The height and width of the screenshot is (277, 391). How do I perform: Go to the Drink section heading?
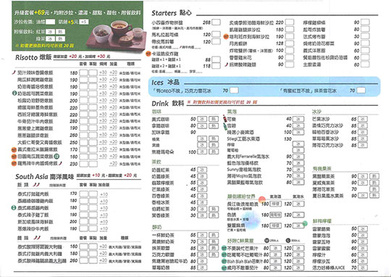167,104
